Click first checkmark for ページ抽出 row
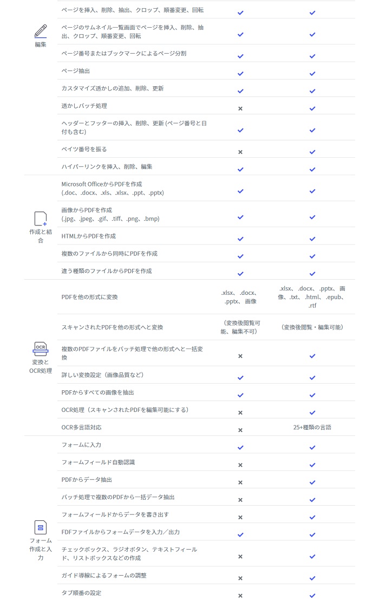Screen dimensions: 379x600 [x=240, y=74]
